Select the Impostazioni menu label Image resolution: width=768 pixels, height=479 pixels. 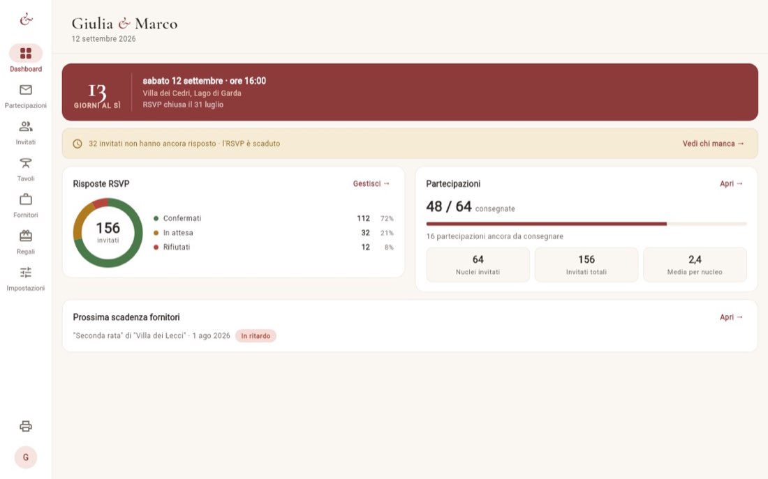pos(26,288)
